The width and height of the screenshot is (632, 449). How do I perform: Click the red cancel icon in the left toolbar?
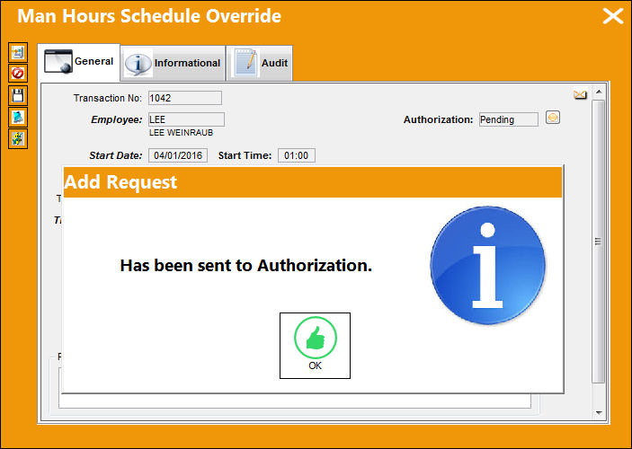pyautogui.click(x=18, y=74)
